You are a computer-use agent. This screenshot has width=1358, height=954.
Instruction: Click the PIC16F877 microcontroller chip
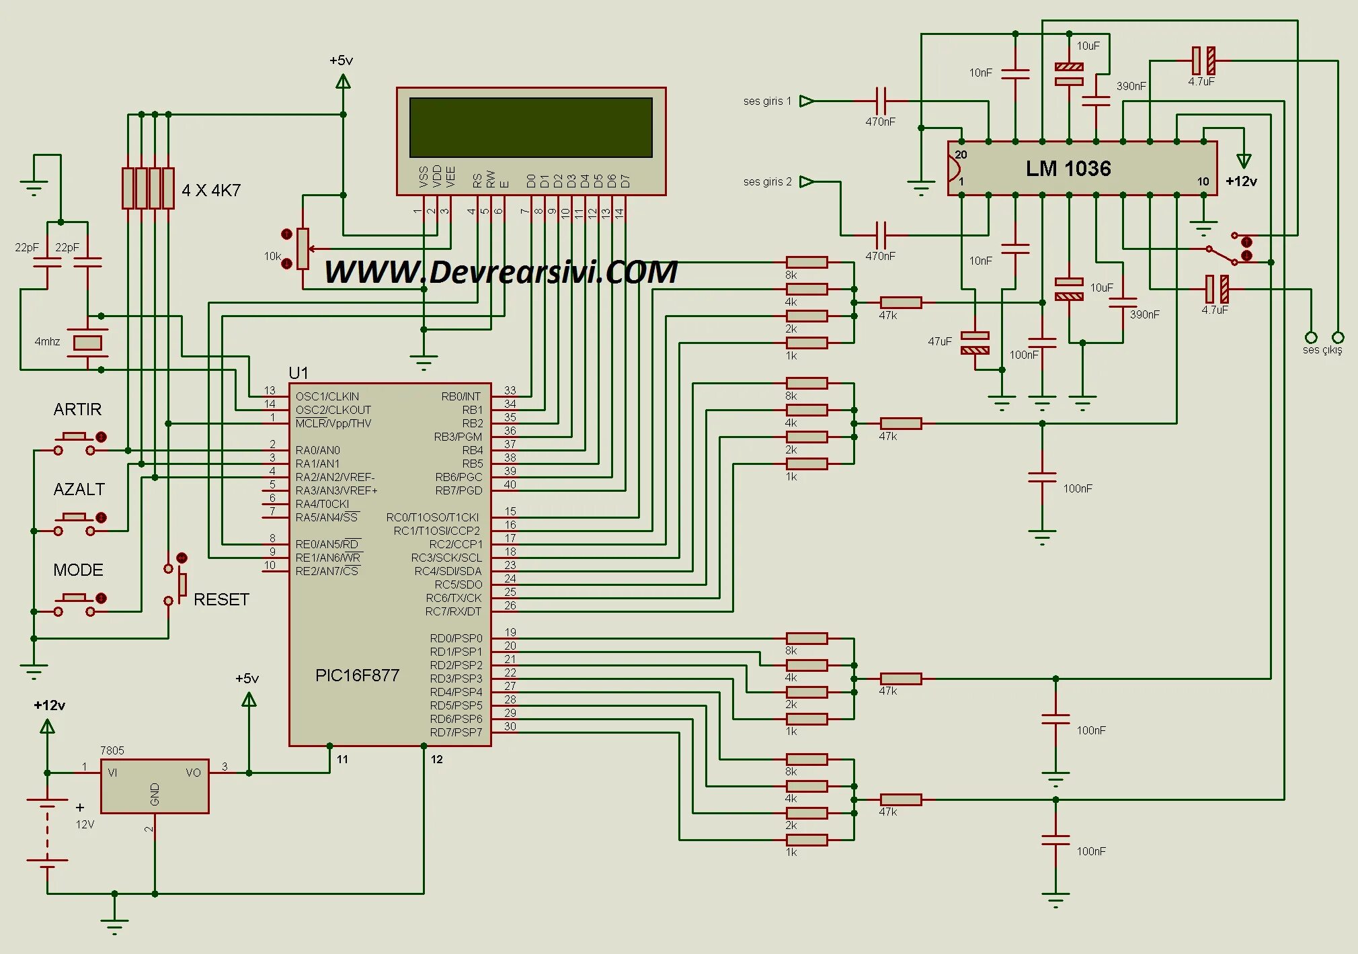[x=390, y=564]
